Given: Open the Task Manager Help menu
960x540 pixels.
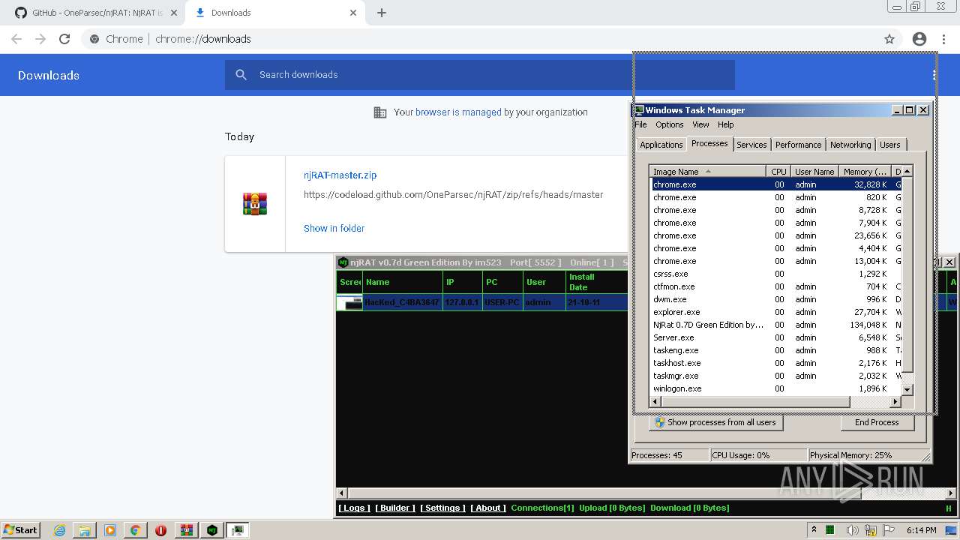Looking at the screenshot, I should [x=725, y=124].
